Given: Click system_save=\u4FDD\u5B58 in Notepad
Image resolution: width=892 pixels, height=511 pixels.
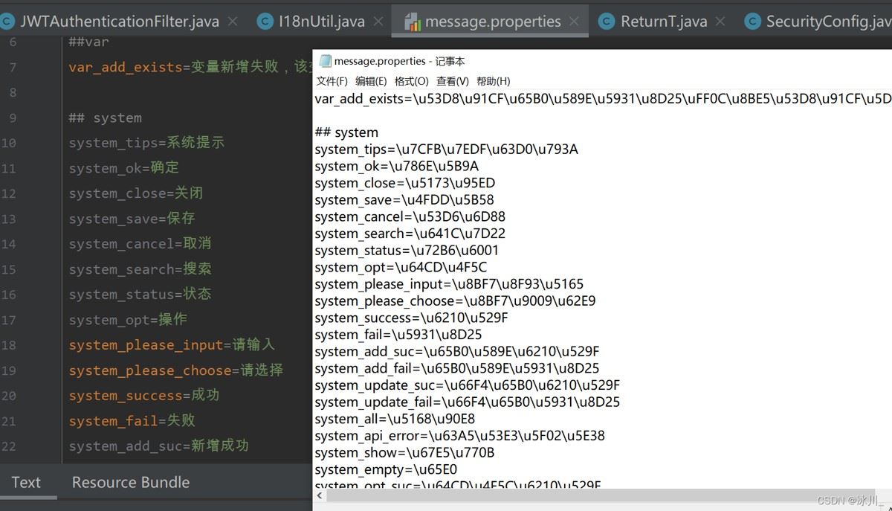Looking at the screenshot, I should click(x=404, y=200).
